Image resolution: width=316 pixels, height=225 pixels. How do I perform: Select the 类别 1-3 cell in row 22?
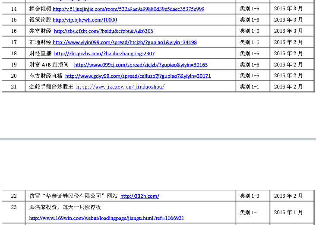(x=250, y=196)
